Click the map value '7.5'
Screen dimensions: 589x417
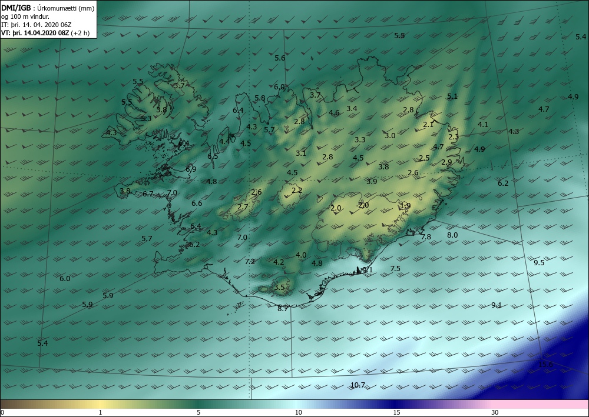(395, 269)
